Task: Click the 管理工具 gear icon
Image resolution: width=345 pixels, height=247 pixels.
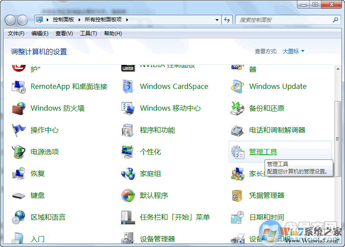Action: click(237, 152)
